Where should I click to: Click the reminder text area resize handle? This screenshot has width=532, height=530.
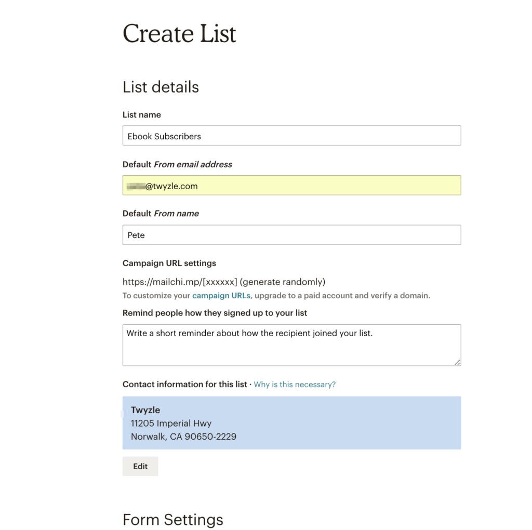(x=457, y=362)
